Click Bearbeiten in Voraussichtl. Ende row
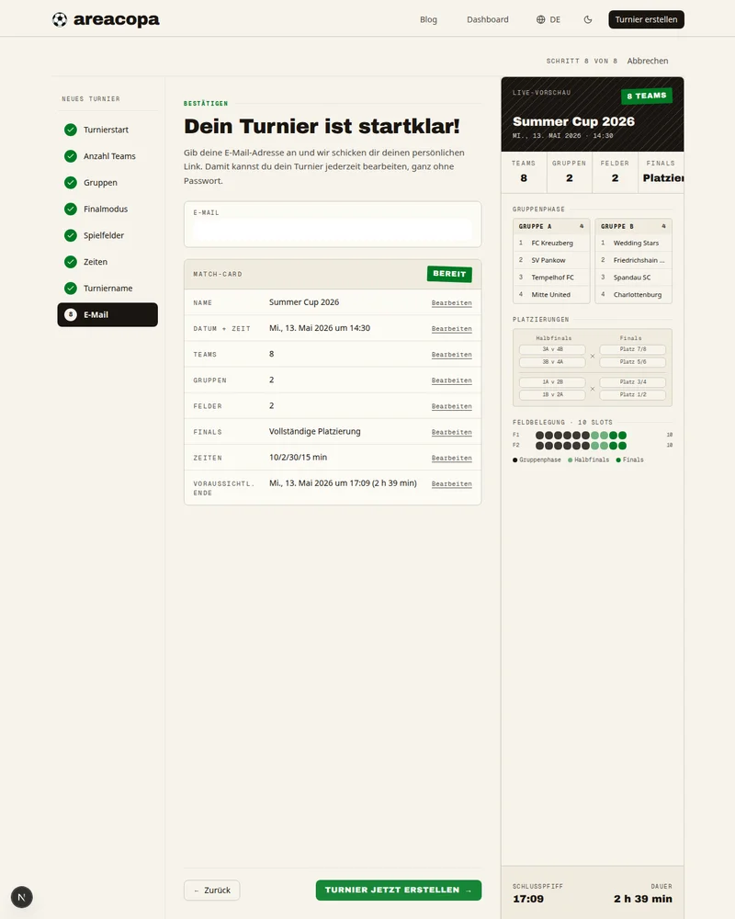 pyautogui.click(x=451, y=483)
